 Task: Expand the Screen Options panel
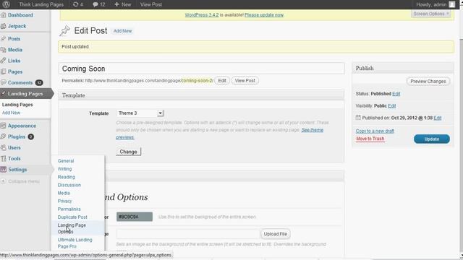[431, 14]
